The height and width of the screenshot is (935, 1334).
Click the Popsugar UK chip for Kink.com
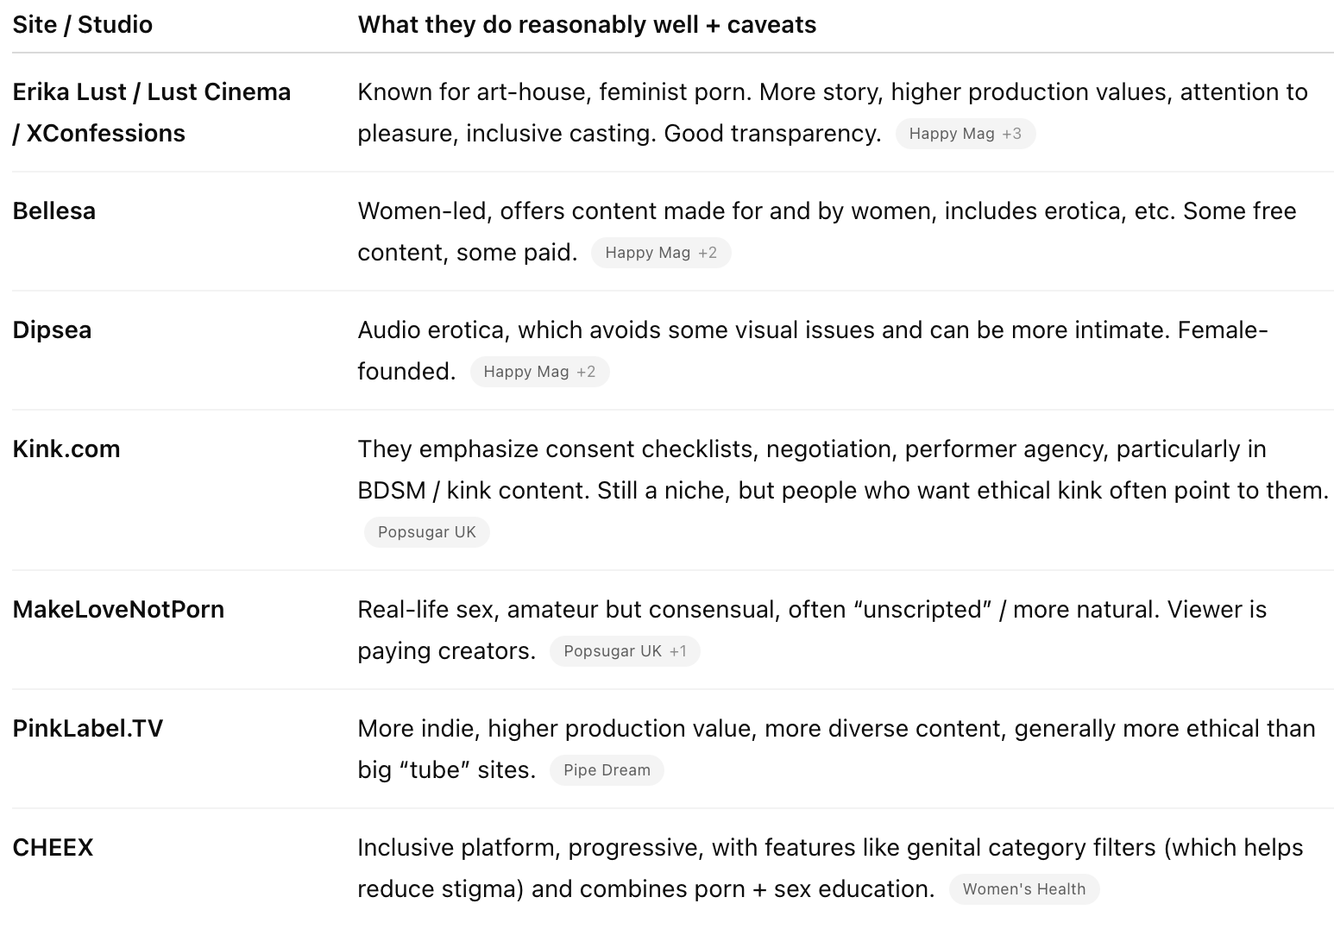426,532
